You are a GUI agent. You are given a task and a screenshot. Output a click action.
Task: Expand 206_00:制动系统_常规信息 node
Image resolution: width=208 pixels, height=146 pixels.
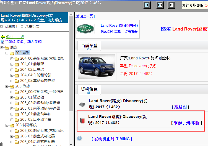click(x=12, y=131)
